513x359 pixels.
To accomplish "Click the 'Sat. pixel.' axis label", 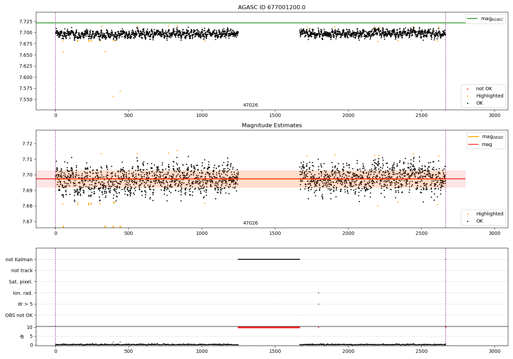I will [21, 282].
